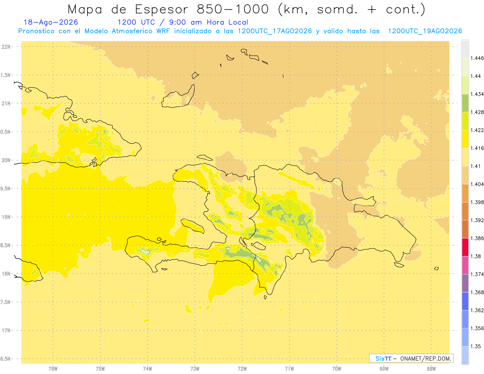Click the '1.434' value on the color scale

pyautogui.click(x=478, y=94)
